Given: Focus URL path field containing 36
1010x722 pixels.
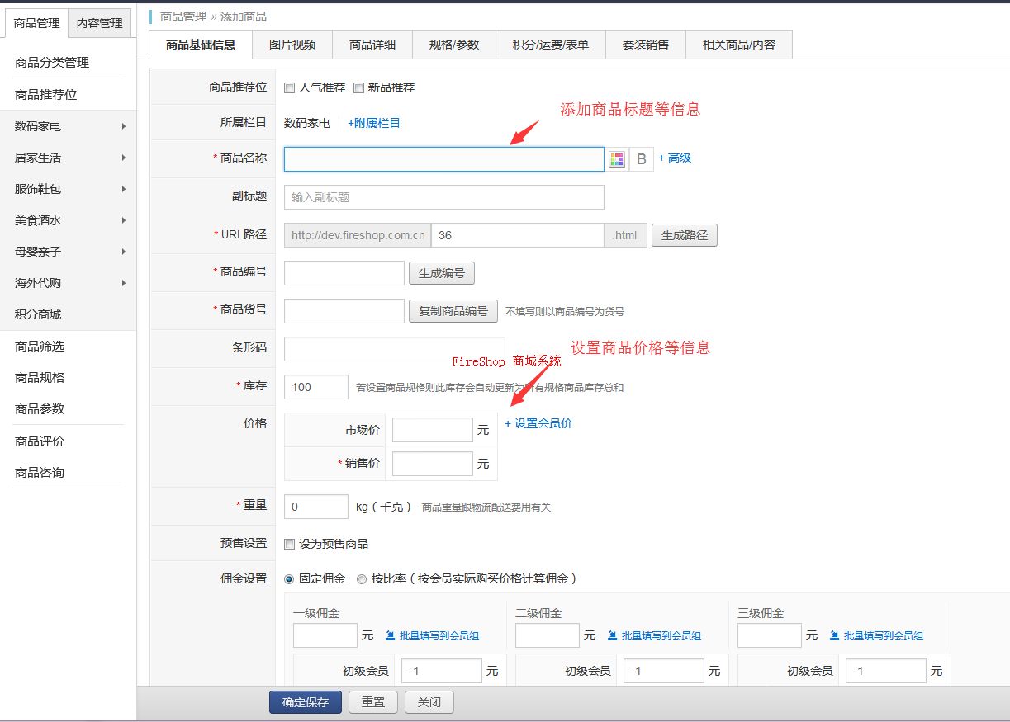Looking at the screenshot, I should click(518, 235).
